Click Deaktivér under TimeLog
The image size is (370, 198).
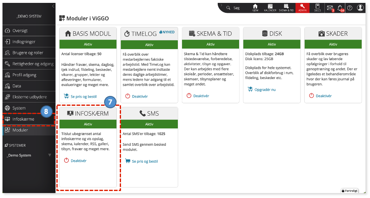tap(140, 96)
